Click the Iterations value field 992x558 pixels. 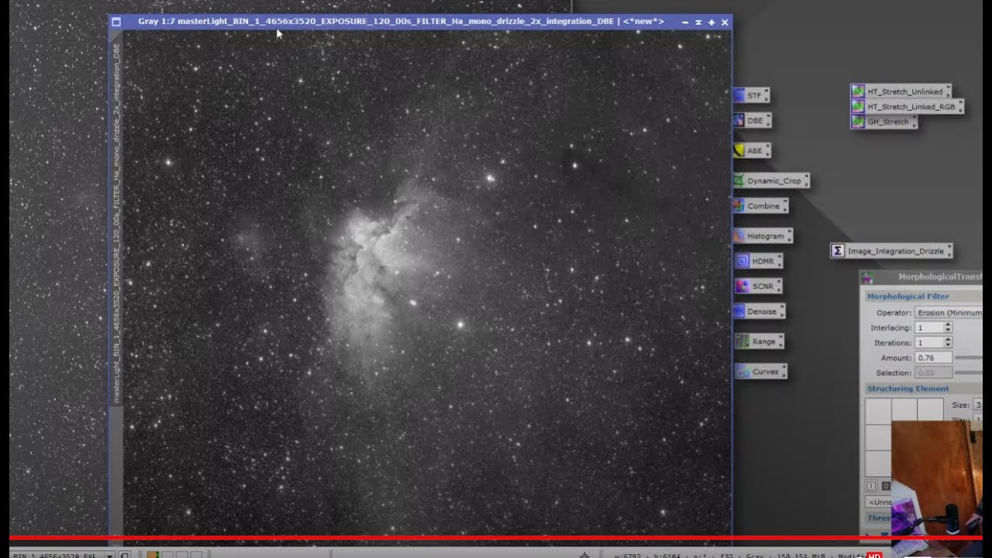pyautogui.click(x=928, y=343)
